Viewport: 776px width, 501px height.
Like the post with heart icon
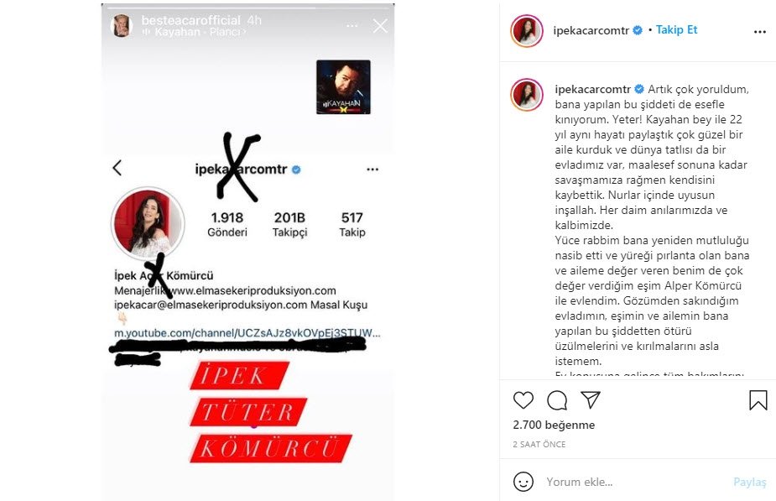pyautogui.click(x=523, y=400)
